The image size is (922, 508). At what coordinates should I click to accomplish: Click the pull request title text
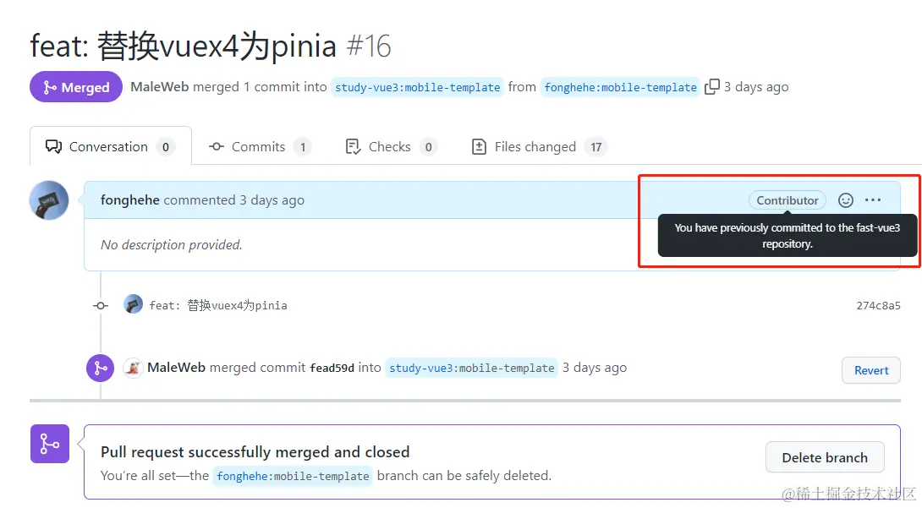pyautogui.click(x=184, y=46)
